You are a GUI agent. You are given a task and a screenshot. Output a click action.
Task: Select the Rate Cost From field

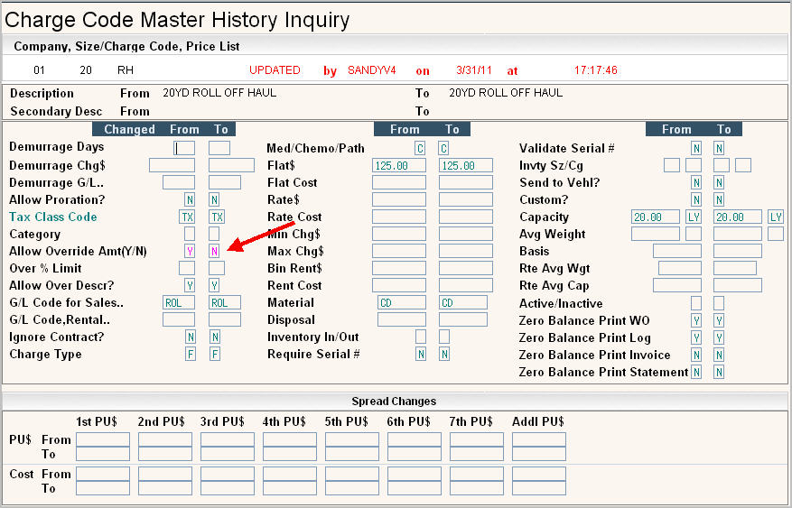[399, 217]
